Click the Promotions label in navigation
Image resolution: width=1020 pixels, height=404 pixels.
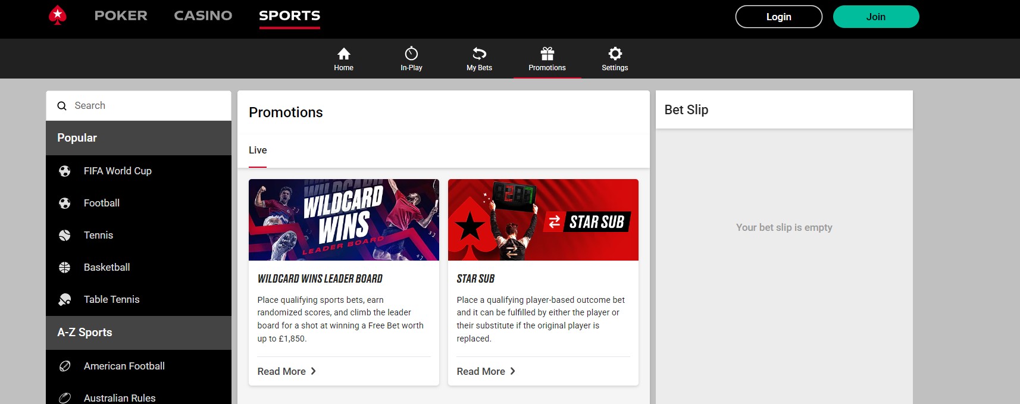click(x=547, y=68)
